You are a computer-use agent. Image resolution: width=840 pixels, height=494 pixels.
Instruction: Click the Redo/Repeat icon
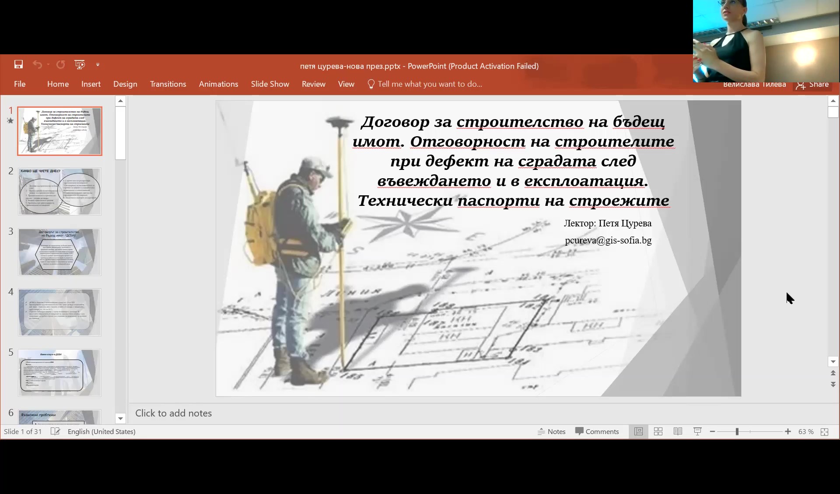pos(61,65)
